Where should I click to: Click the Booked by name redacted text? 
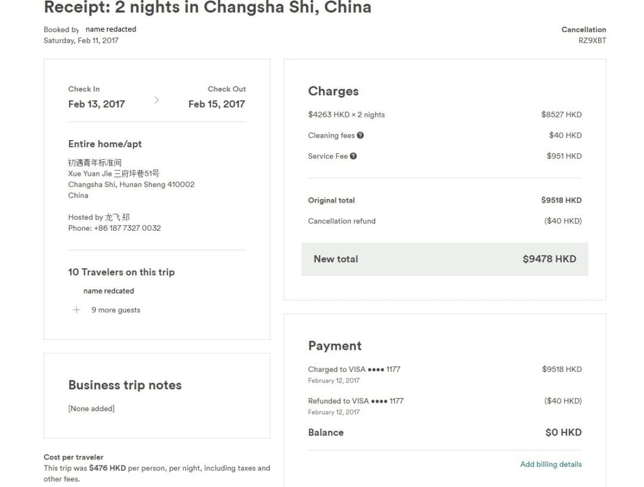(x=110, y=29)
